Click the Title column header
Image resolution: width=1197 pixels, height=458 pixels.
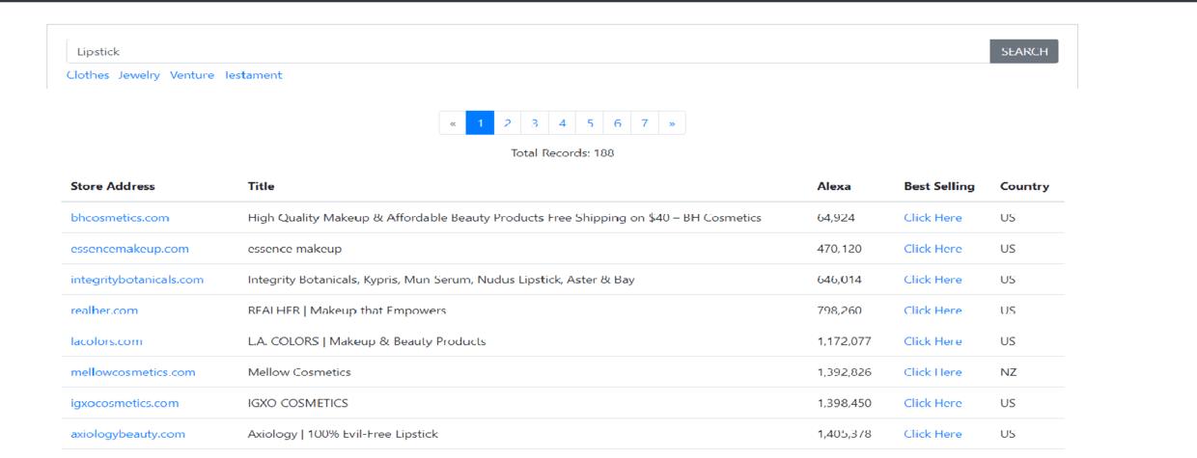point(261,186)
